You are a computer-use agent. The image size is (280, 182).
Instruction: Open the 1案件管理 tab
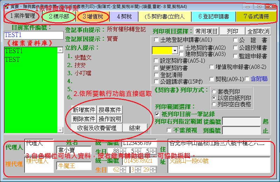click(x=22, y=16)
